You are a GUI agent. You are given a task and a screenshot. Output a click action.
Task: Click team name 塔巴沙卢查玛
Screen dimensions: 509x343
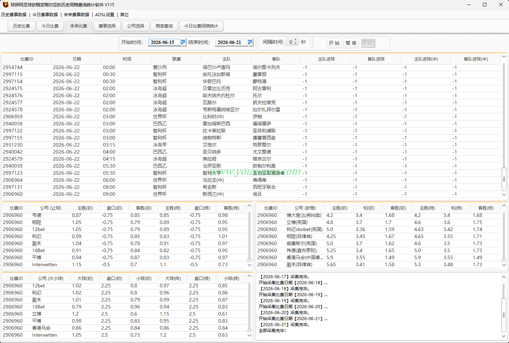coord(216,67)
